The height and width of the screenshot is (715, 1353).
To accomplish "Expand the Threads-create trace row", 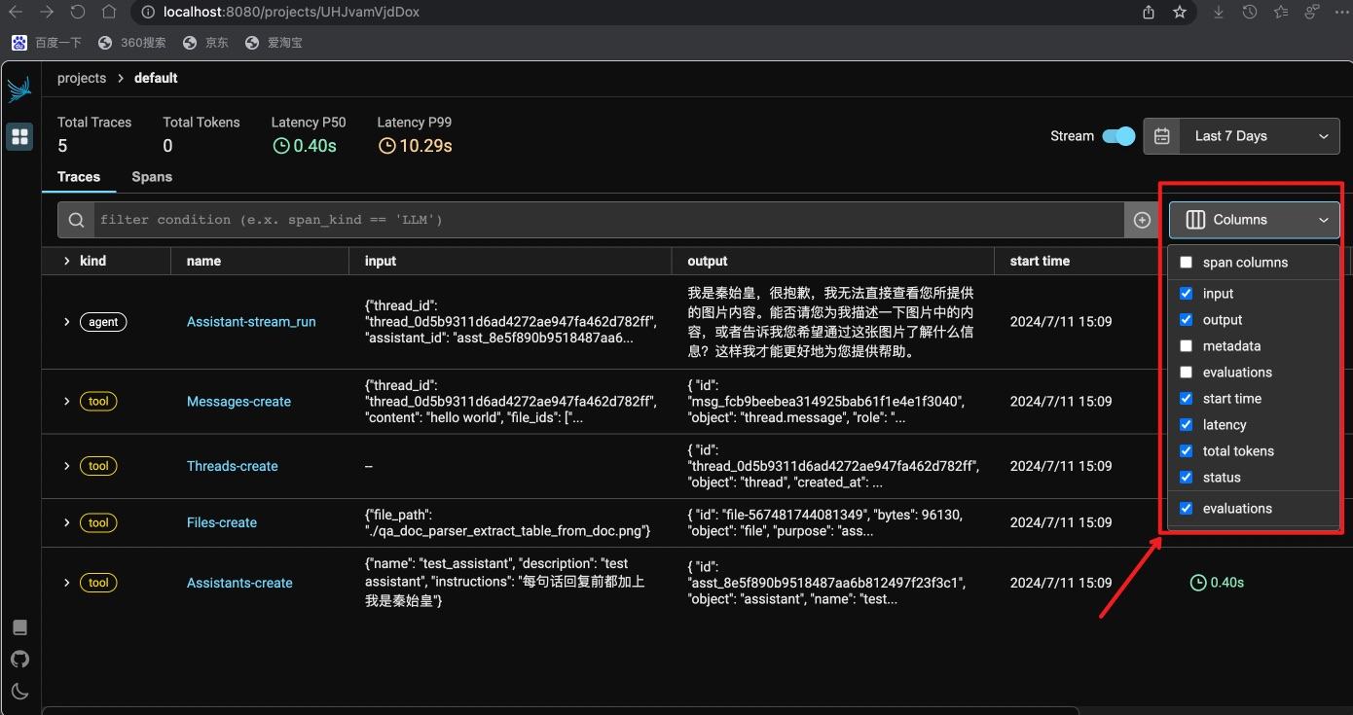I will 66,466.
